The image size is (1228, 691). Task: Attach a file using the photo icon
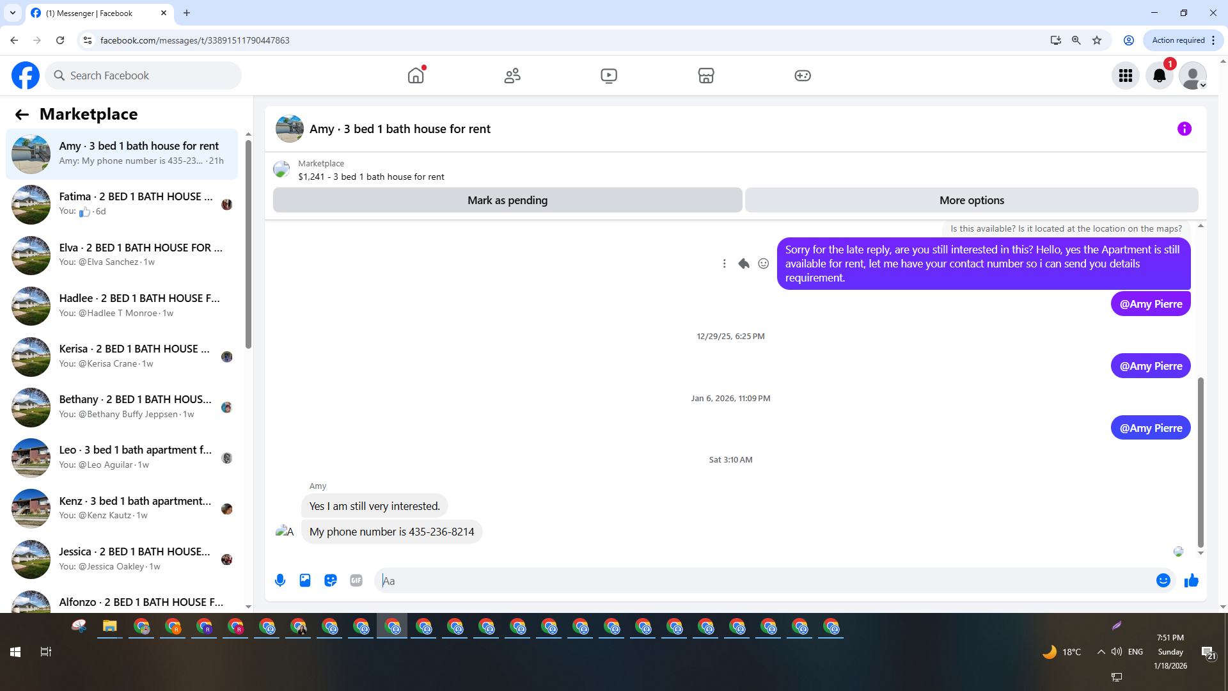[x=305, y=580]
